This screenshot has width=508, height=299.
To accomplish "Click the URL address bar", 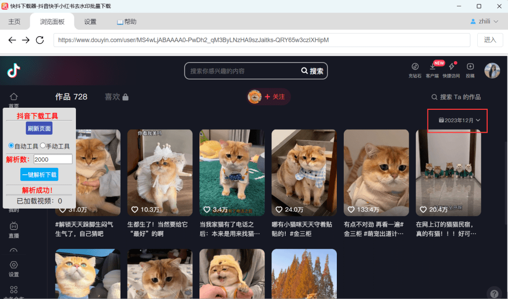I will click(x=262, y=40).
